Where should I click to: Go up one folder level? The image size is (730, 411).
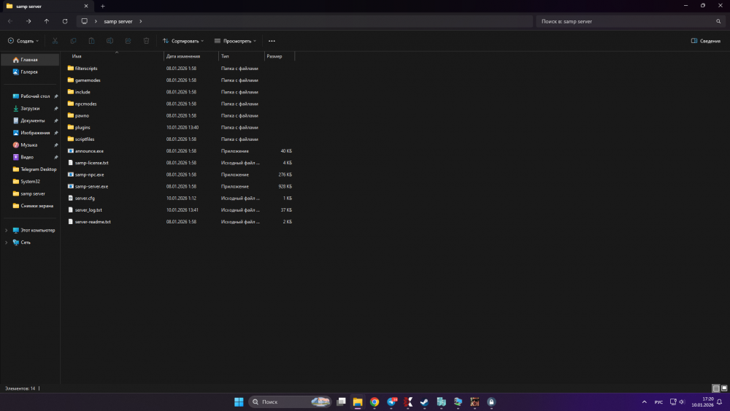pos(47,21)
